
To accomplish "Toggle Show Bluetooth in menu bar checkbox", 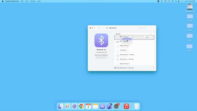I will click(x=115, y=68).
